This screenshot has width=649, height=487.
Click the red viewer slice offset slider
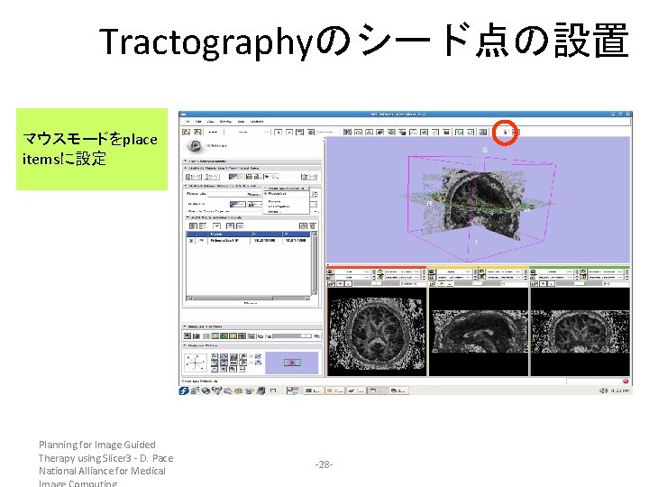click(x=375, y=284)
